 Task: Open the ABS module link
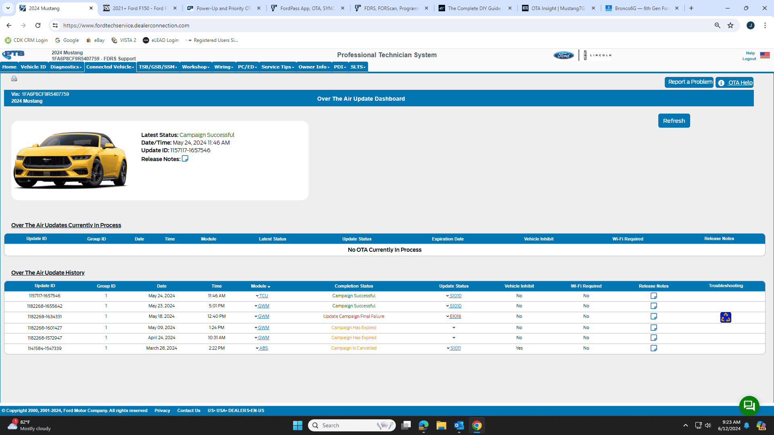tap(263, 348)
